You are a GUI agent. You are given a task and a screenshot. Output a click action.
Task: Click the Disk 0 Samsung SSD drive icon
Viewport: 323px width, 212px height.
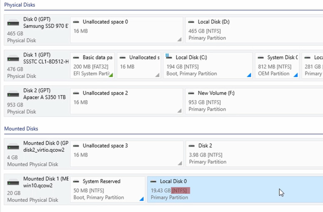(13, 23)
